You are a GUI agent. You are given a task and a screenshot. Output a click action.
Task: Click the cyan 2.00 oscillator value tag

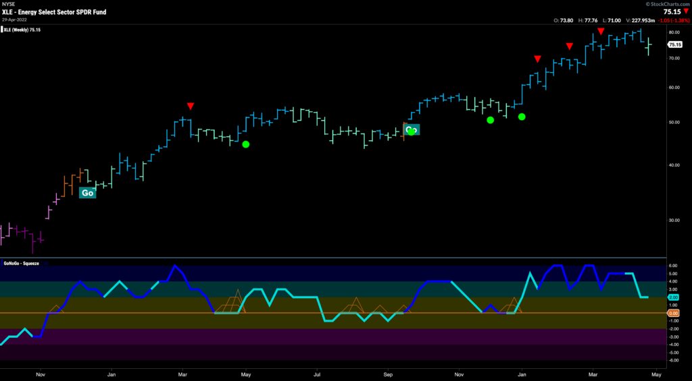click(x=674, y=297)
